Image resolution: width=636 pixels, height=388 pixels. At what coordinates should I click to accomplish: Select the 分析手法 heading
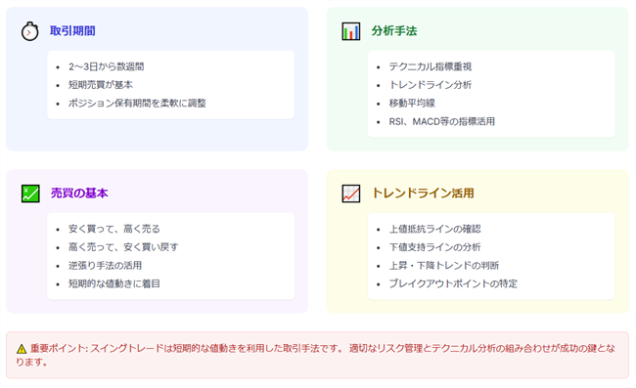394,31
